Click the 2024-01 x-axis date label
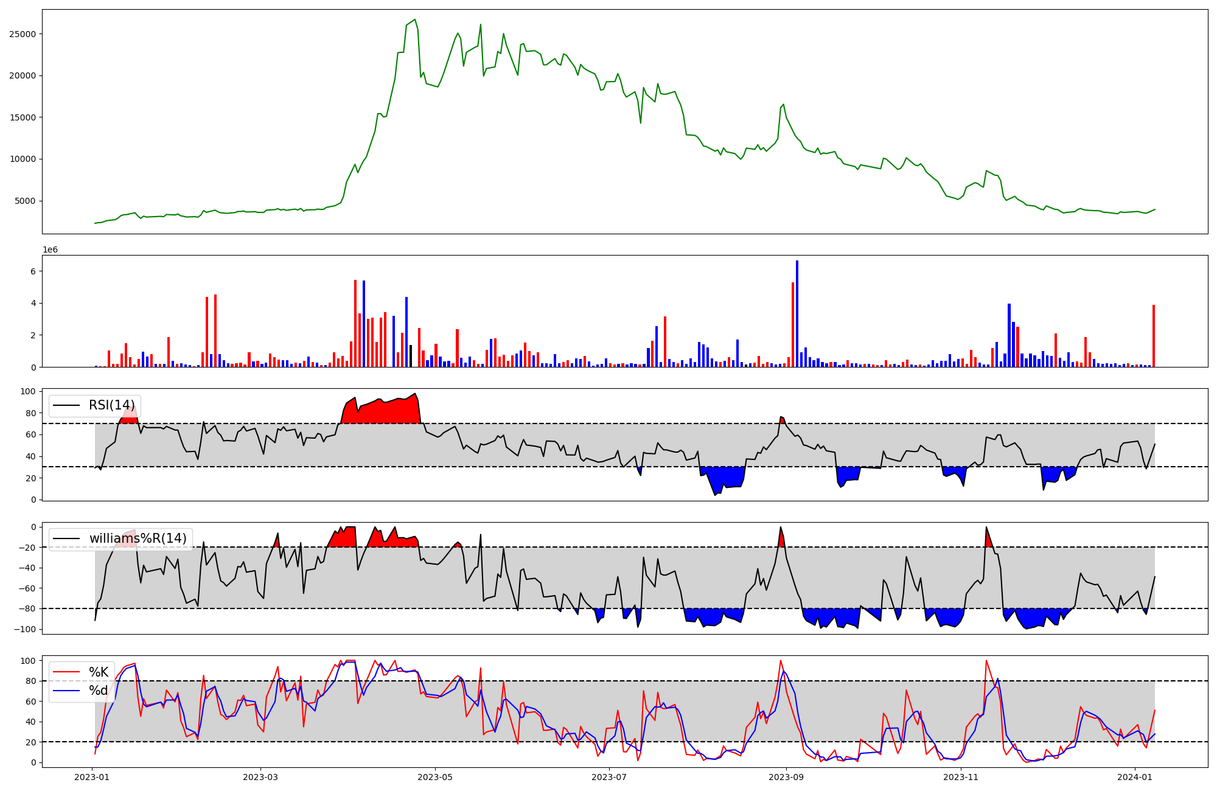The width and height of the screenshot is (1217, 791). coord(1135,777)
